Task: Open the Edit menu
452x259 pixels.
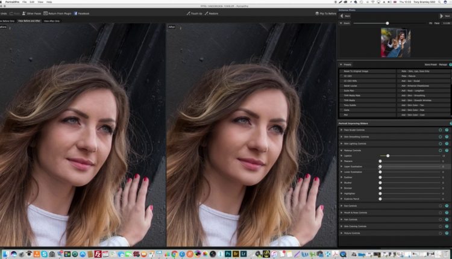Action: (x=32, y=2)
